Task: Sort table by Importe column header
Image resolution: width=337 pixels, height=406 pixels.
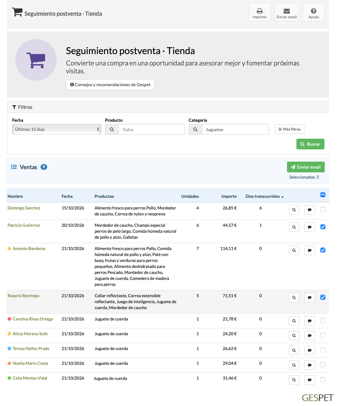Action: pyautogui.click(x=229, y=196)
